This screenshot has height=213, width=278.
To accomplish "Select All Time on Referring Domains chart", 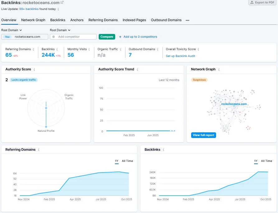I will 127,161.
